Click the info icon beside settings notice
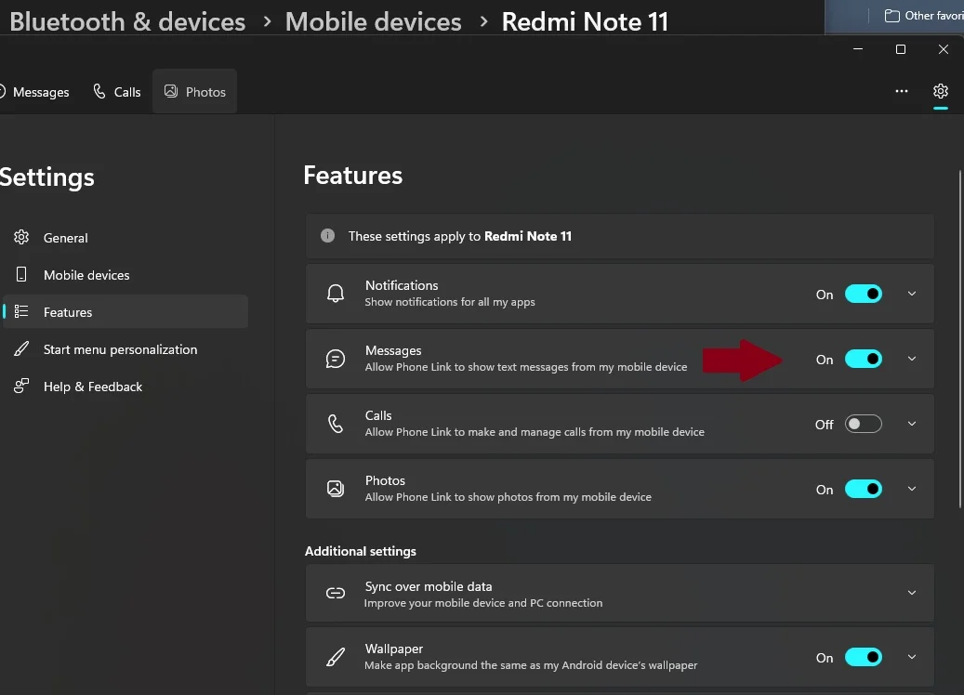Viewport: 964px width, 695px height. click(x=328, y=236)
